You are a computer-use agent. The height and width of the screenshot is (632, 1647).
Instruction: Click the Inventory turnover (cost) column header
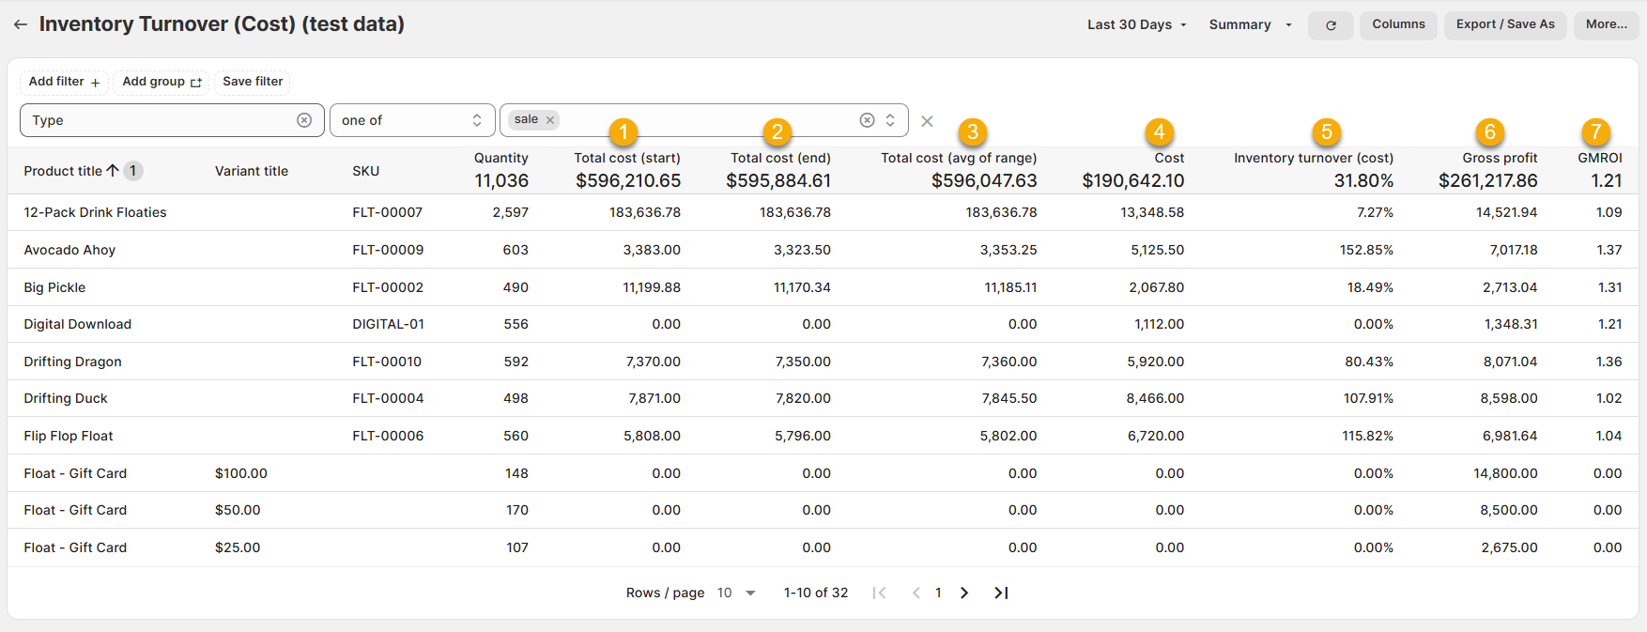point(1313,158)
